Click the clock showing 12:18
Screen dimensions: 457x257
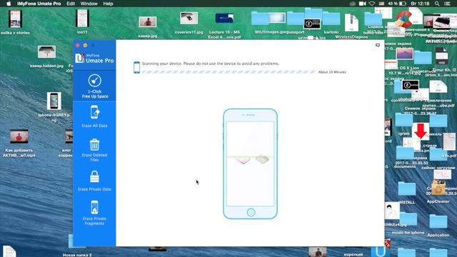[x=420, y=4]
